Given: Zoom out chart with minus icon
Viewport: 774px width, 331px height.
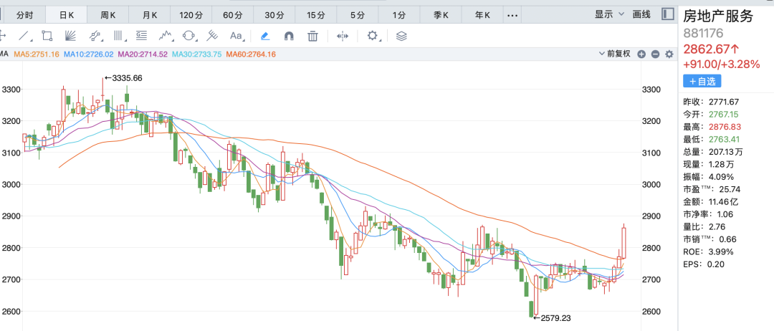Looking at the screenshot, I should pos(655,54).
